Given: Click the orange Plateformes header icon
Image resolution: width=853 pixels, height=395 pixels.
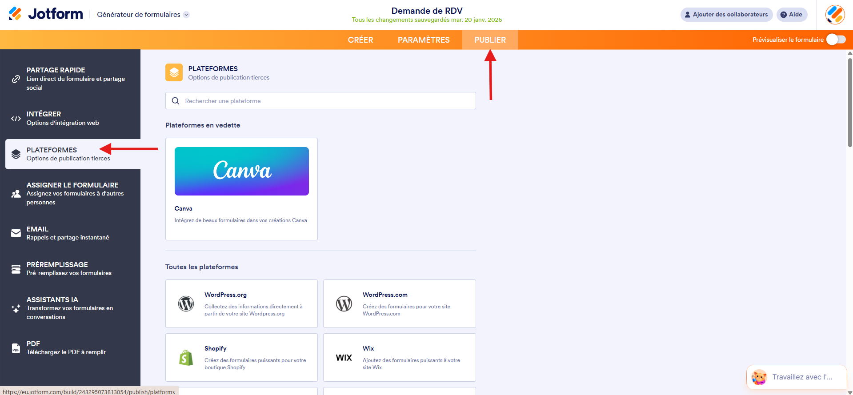Looking at the screenshot, I should 174,72.
